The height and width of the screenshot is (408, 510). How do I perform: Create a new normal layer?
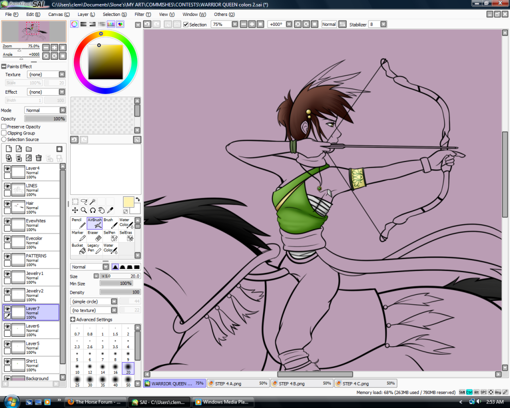tap(9, 148)
